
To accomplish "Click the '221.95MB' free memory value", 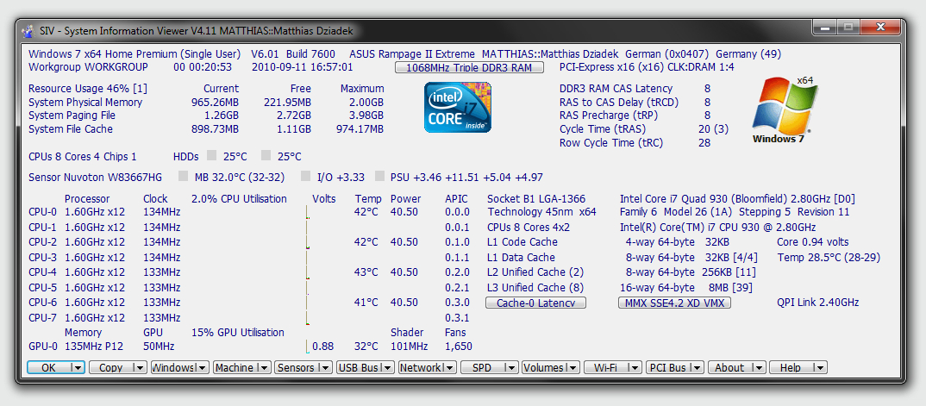I will tap(287, 102).
